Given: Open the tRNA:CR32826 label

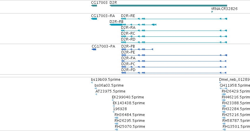Looking at the screenshot, I should click(x=224, y=9).
